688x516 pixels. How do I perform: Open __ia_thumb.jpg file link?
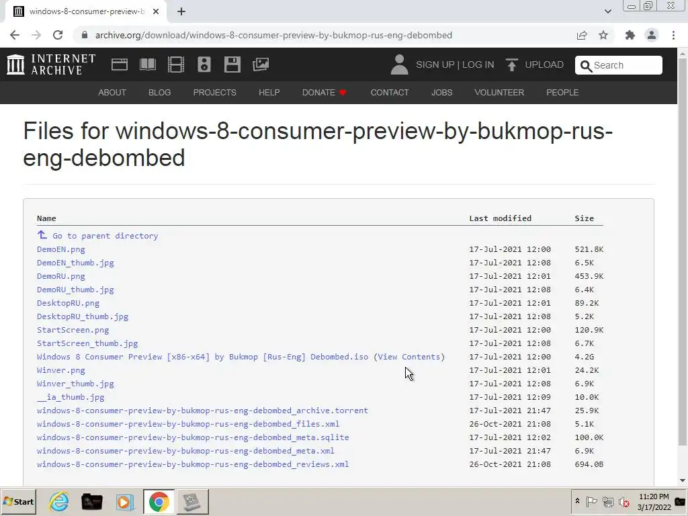coord(71,397)
